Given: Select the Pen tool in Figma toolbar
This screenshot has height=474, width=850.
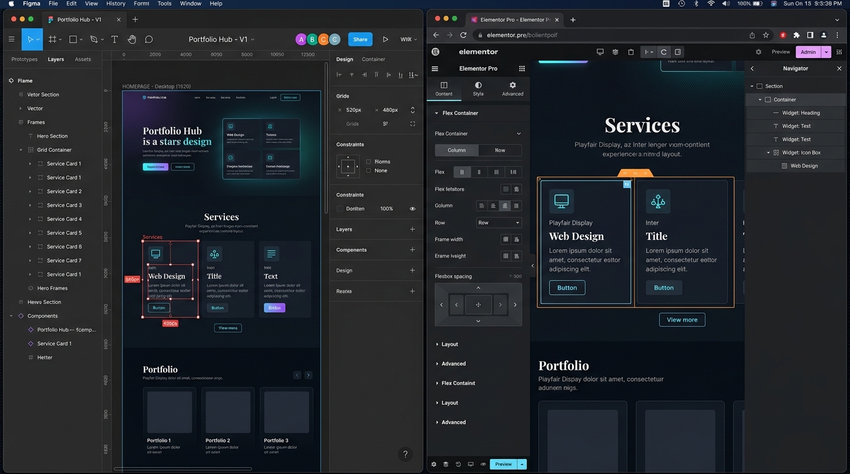Looking at the screenshot, I should point(93,39).
